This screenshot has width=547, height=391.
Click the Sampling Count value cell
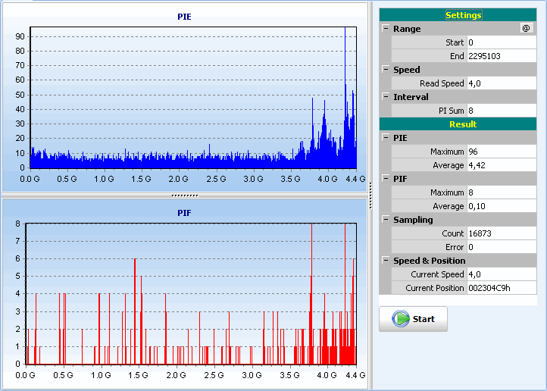pyautogui.click(x=501, y=233)
